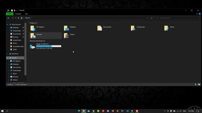Screen dimensions: 202x113
Task: Open the ScreenRecorder folder in Quick access
Action: click(x=18, y=46)
